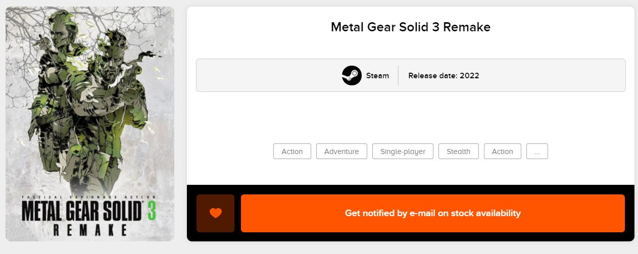Click the Stealth tag
Image resolution: width=638 pixels, height=254 pixels.
coord(458,151)
